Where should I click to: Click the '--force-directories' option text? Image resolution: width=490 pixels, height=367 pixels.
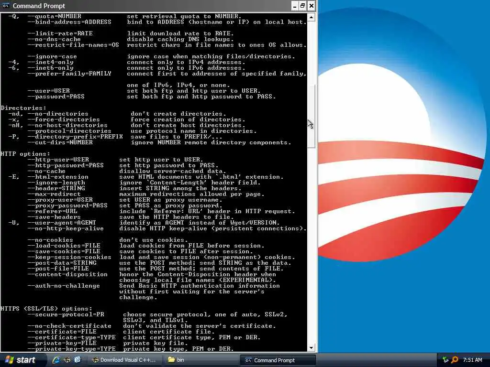[64, 119]
